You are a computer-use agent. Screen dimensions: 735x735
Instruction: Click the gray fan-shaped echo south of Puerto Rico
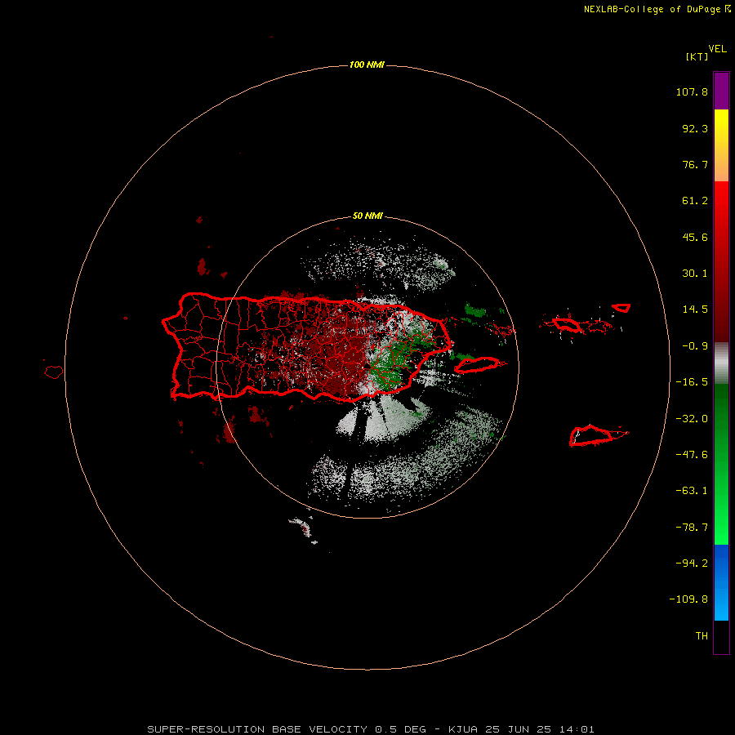[x=383, y=420]
